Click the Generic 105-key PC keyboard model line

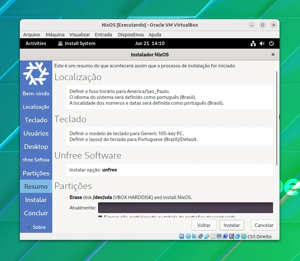pyautogui.click(x=127, y=133)
